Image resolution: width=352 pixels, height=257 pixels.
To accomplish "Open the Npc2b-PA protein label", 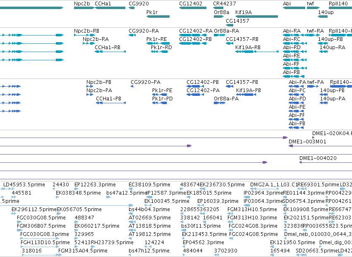I will (x=99, y=90).
